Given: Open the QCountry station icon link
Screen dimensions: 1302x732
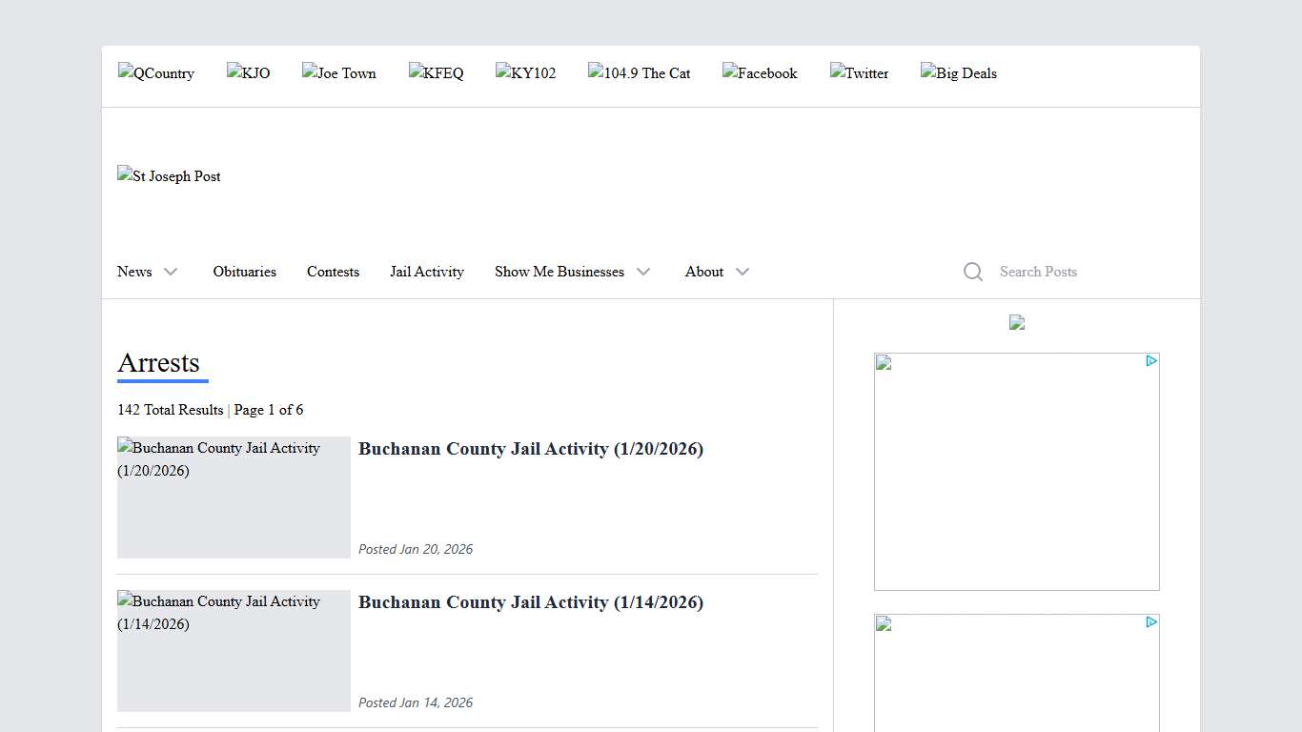Looking at the screenshot, I should [x=156, y=73].
